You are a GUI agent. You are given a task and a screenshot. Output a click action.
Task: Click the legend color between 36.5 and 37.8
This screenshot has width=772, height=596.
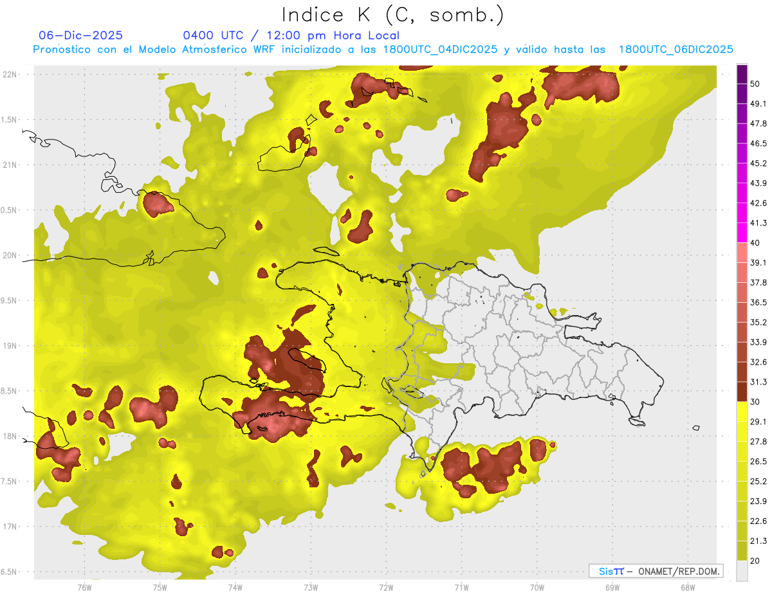(x=742, y=292)
